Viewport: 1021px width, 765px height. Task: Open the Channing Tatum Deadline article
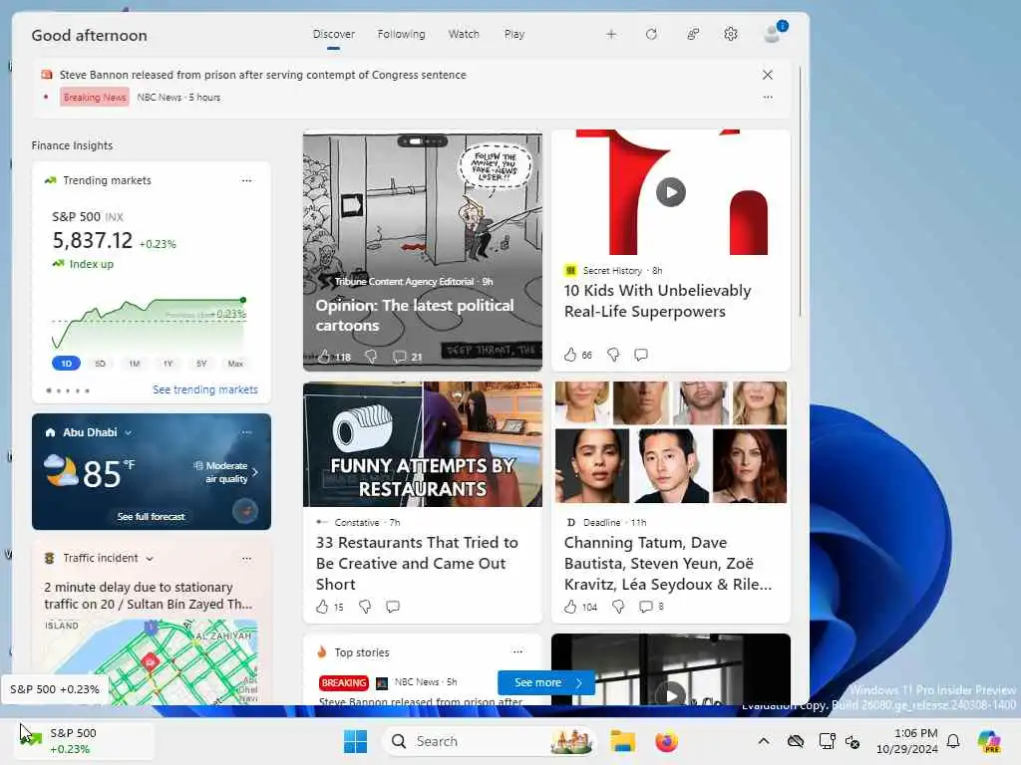668,564
